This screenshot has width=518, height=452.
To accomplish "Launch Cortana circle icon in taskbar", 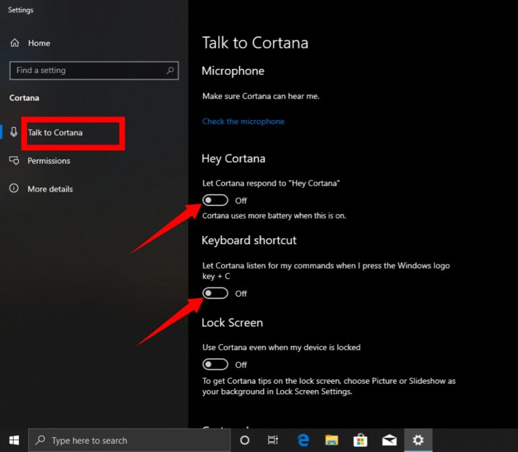I will [245, 440].
